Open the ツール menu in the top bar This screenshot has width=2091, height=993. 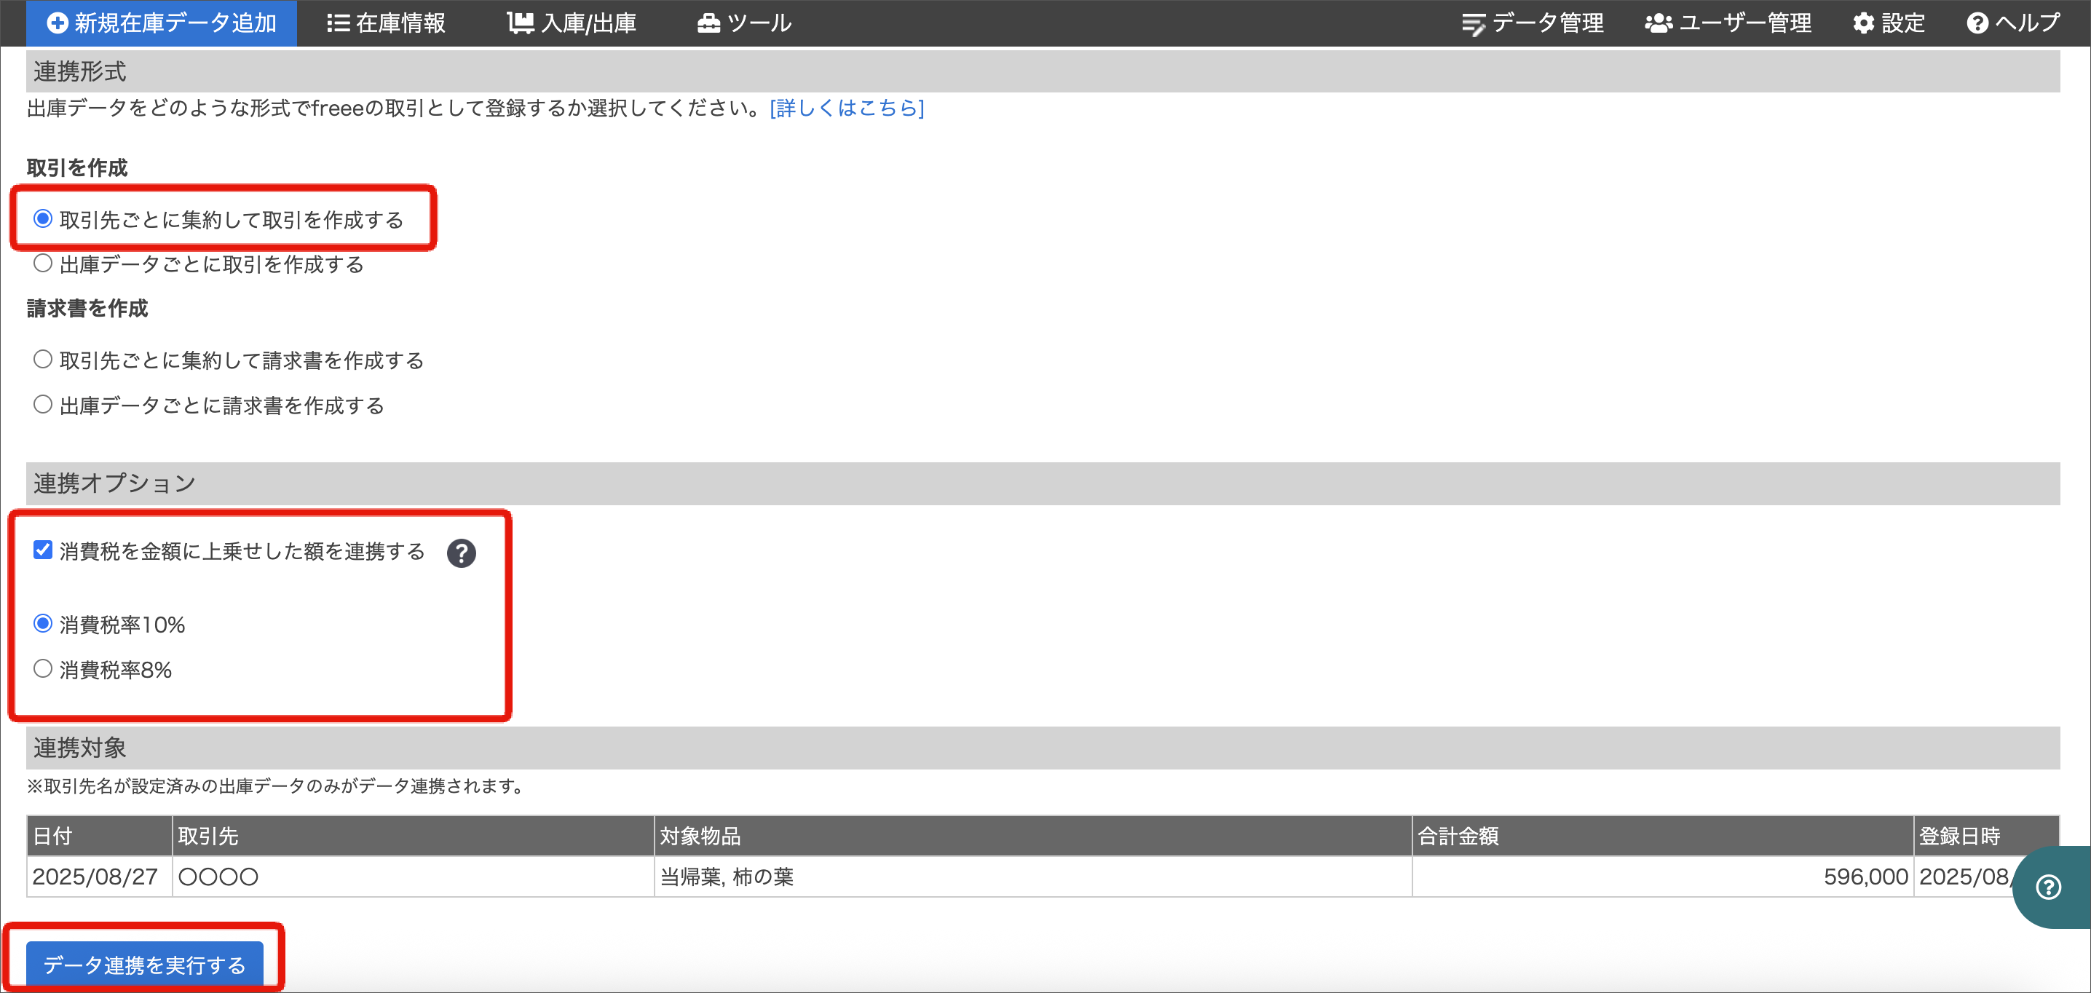point(758,23)
